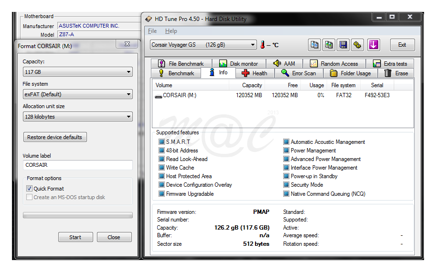Close the Format CORSAIR dialog
436x272 pixels.
click(x=127, y=44)
